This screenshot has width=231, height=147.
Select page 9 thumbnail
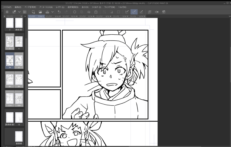pyautogui.click(x=10, y=79)
